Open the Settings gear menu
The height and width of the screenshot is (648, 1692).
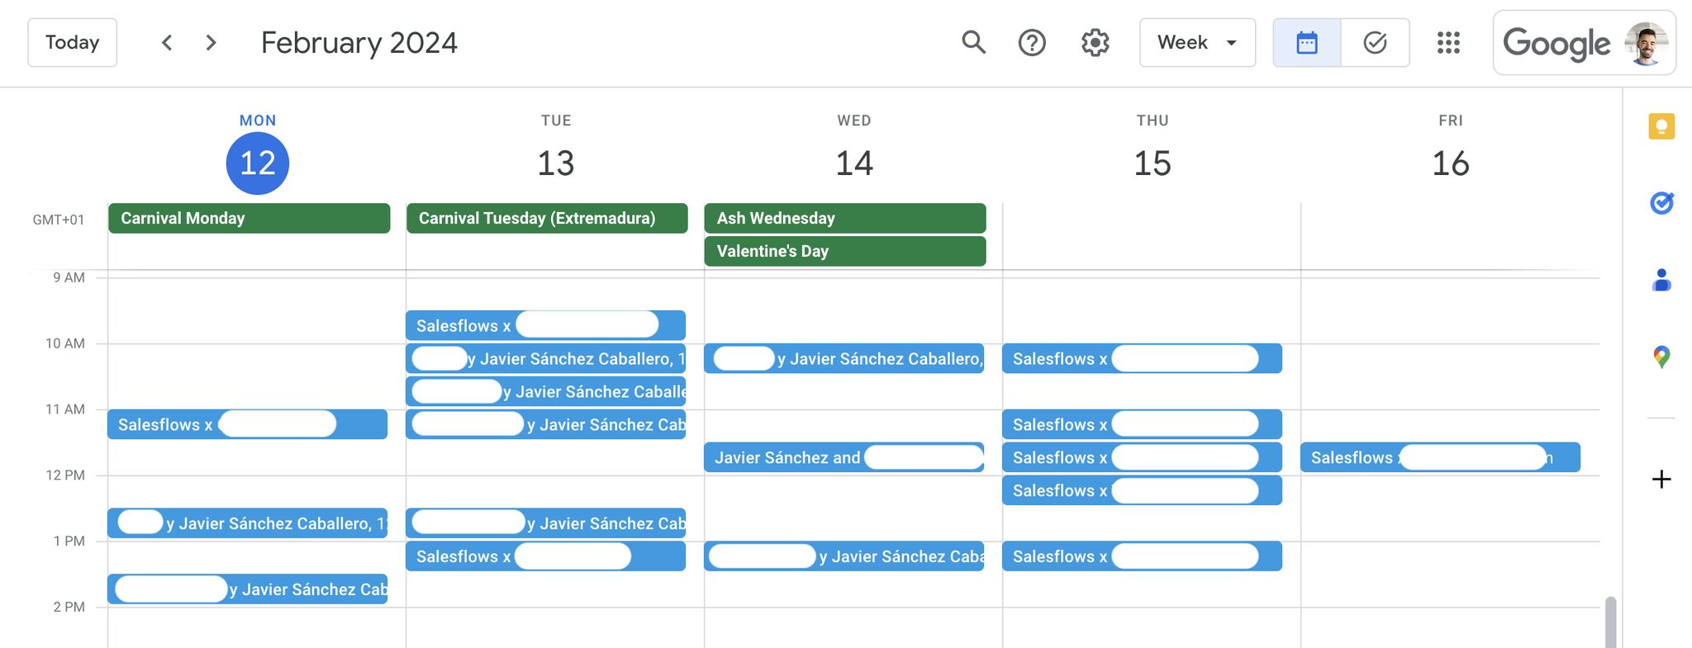pyautogui.click(x=1096, y=42)
